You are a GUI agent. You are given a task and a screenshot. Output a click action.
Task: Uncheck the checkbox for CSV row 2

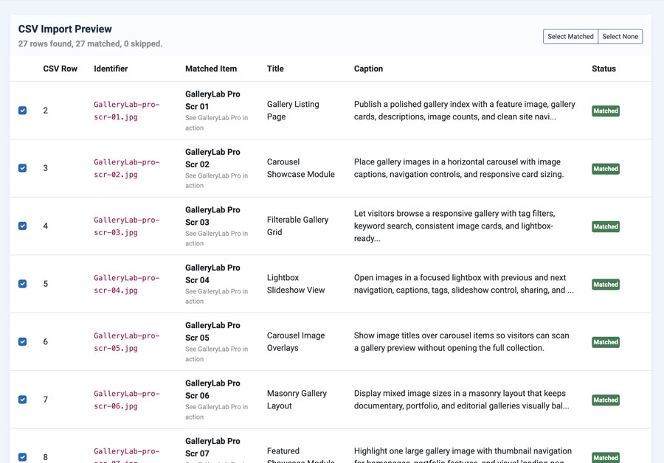click(22, 111)
